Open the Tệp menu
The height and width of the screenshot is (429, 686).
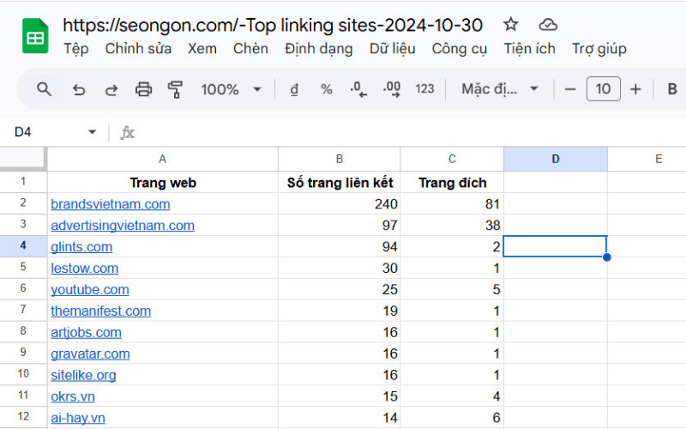tap(76, 49)
